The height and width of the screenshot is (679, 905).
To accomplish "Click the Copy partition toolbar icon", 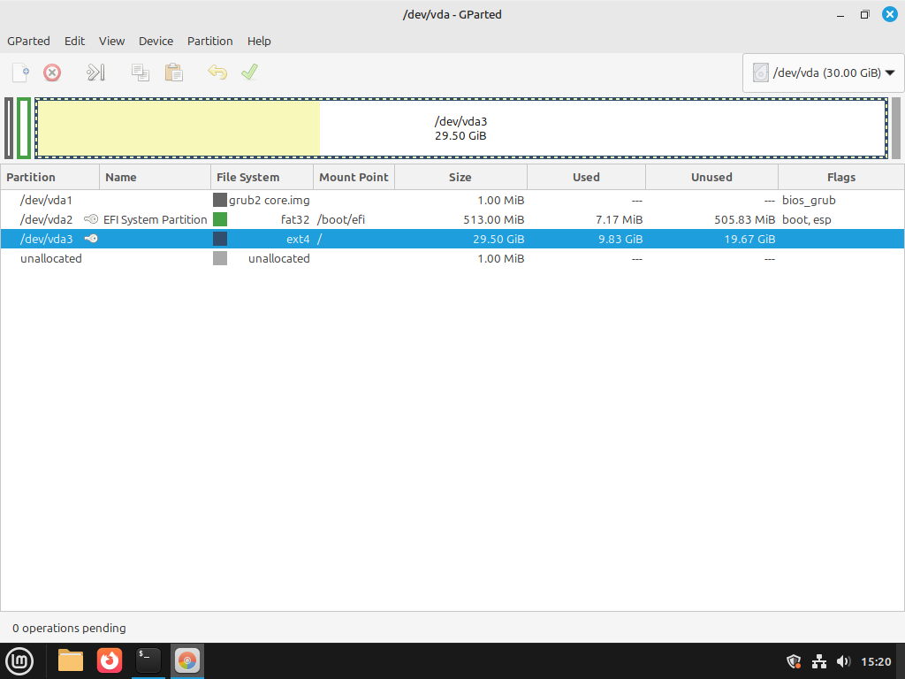I will [x=140, y=72].
